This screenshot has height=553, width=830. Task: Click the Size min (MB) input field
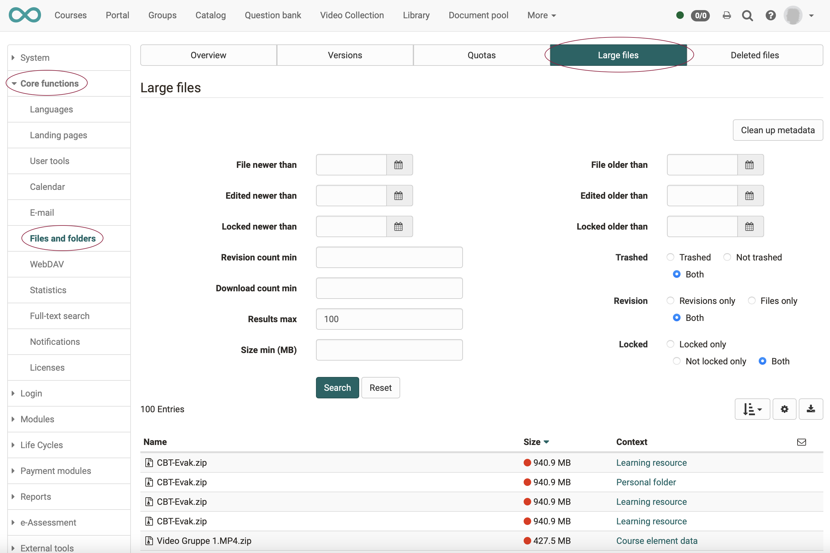click(389, 350)
